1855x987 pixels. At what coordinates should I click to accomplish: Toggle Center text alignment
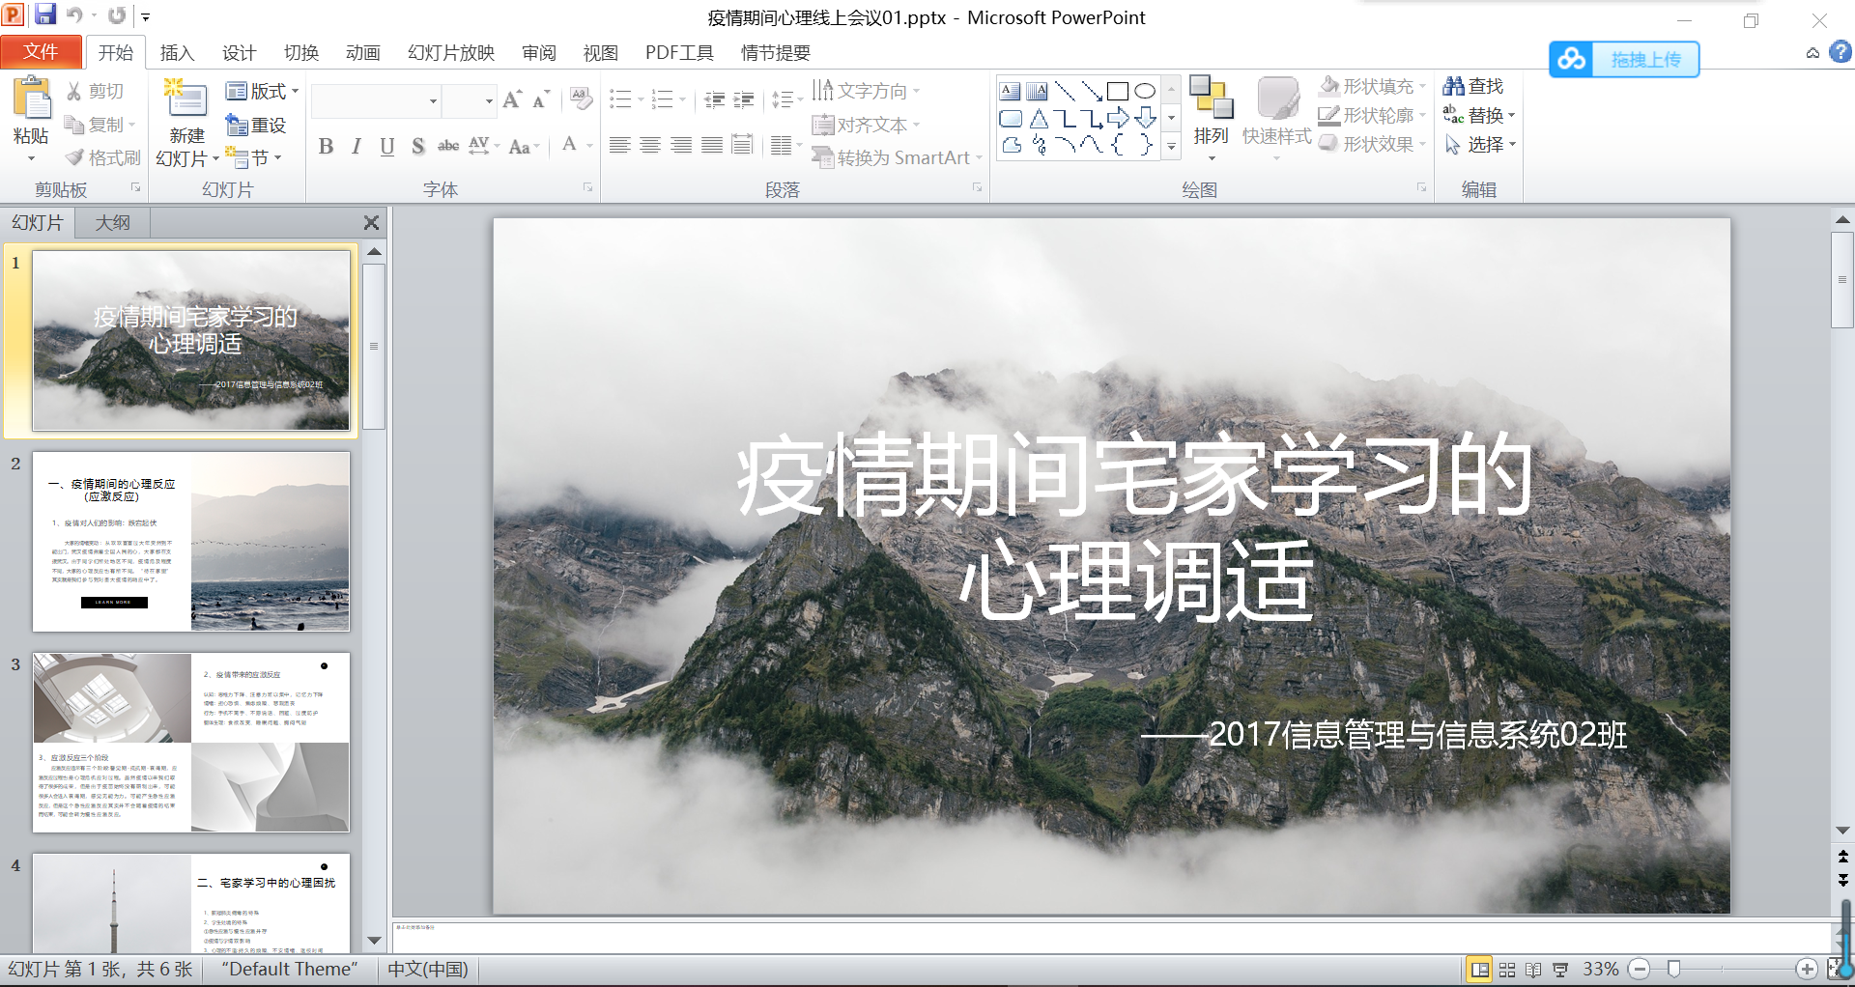651,146
